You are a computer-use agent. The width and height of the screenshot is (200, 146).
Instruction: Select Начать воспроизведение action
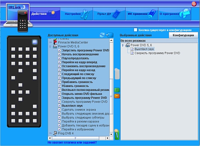pos(80,54)
